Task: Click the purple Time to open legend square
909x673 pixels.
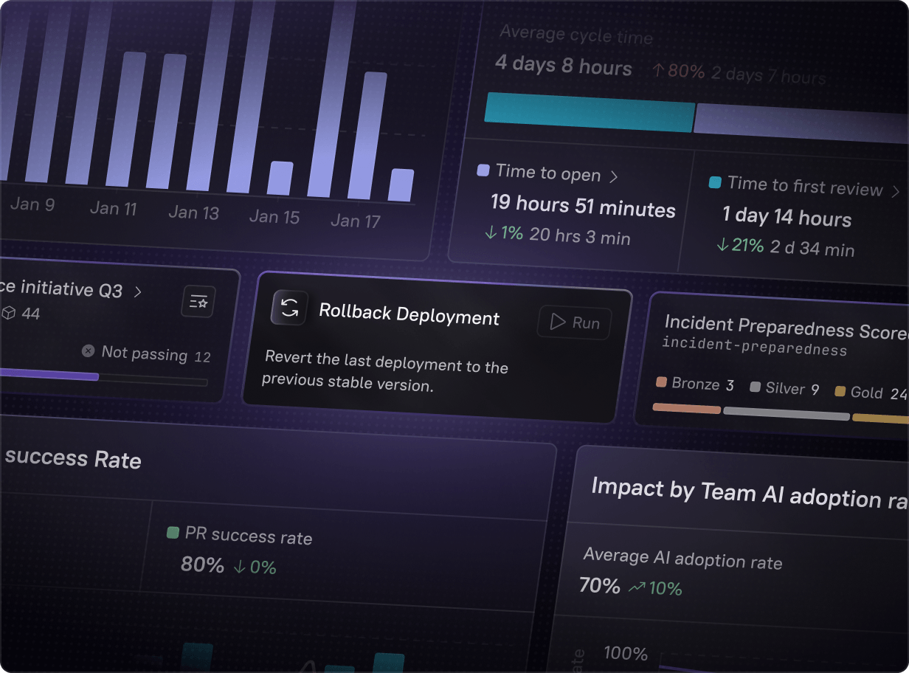Action: [483, 170]
